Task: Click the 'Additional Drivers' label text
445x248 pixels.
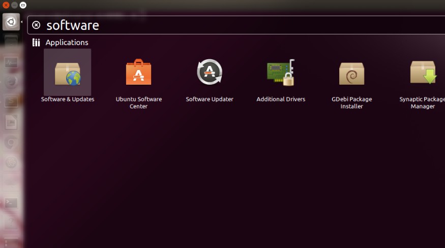Action: [281, 99]
